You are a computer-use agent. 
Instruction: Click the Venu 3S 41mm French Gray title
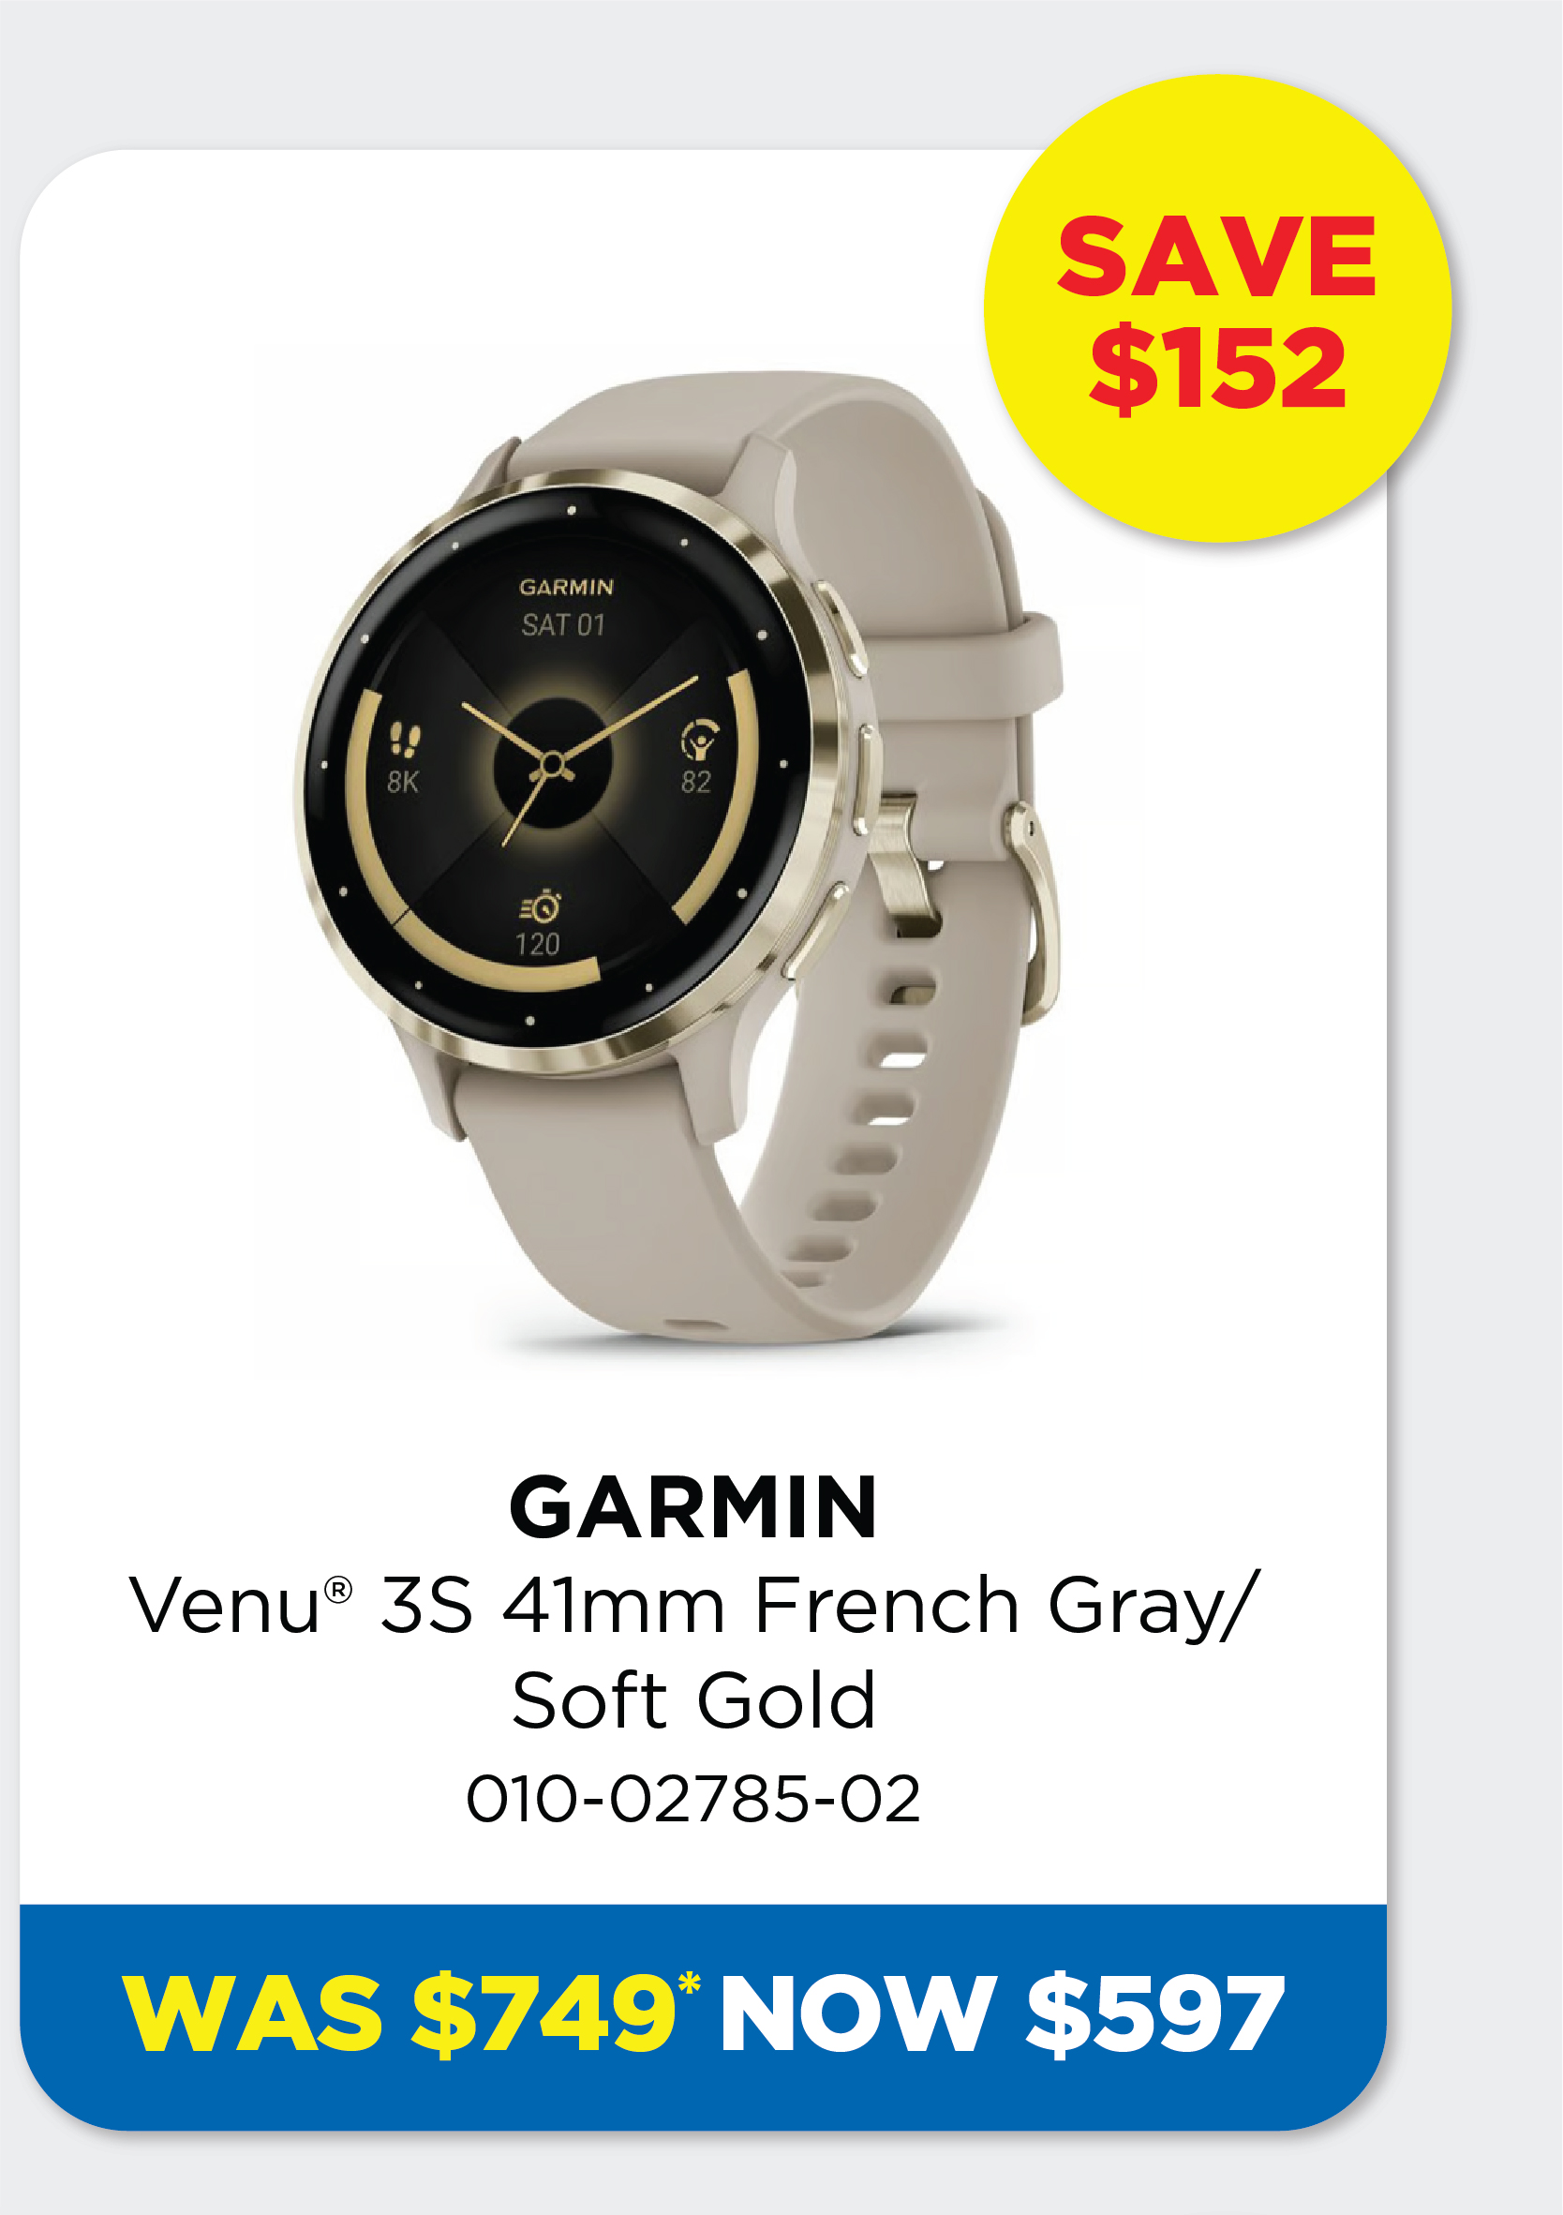click(694, 1607)
